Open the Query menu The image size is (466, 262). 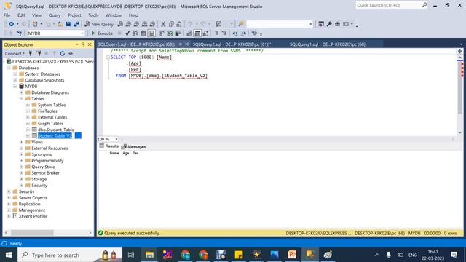click(x=55, y=15)
